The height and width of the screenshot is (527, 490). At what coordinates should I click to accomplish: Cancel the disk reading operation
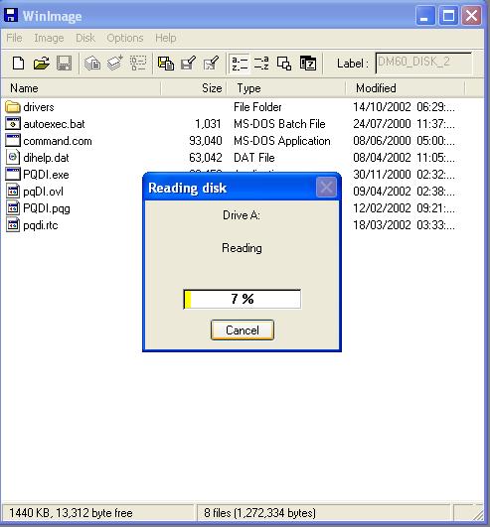pos(243,330)
